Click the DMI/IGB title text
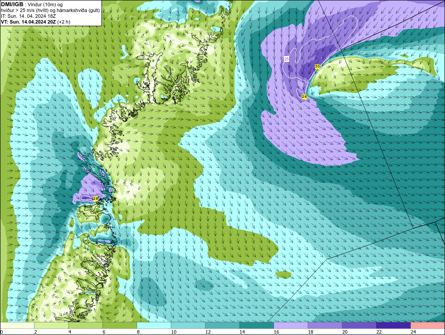This screenshot has width=445, height=335. pyautogui.click(x=12, y=4)
